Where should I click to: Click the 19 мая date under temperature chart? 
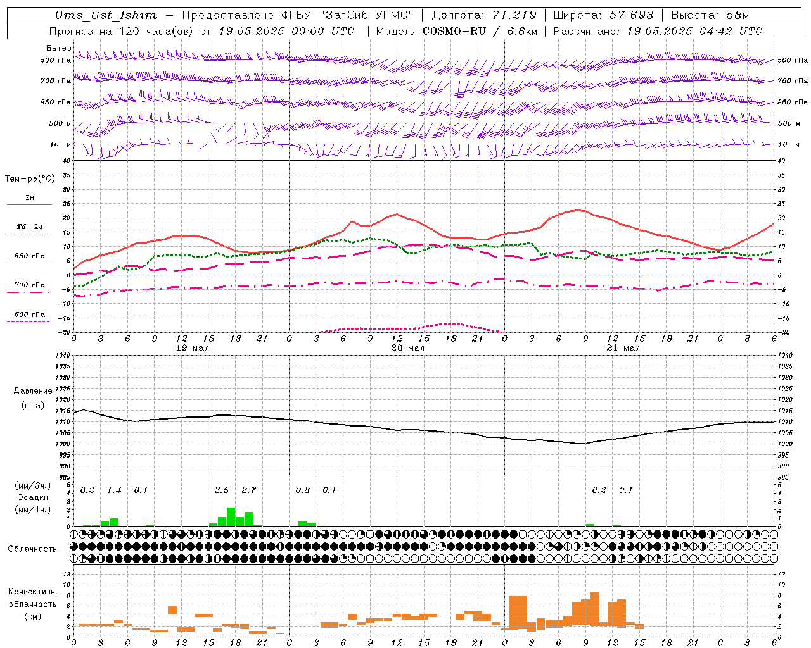[193, 348]
